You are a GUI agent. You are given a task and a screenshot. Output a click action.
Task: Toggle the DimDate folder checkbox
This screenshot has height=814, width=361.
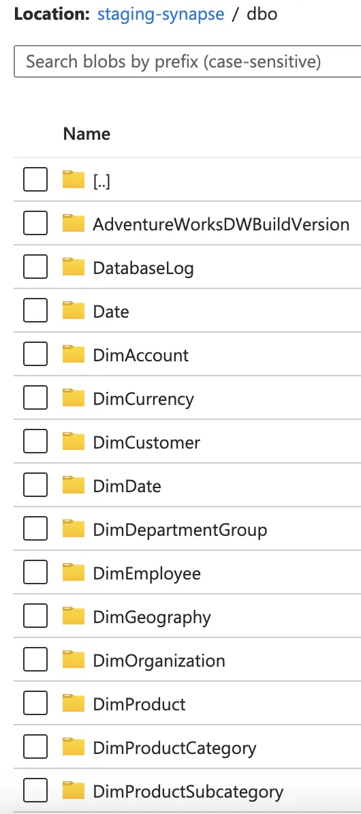35,485
